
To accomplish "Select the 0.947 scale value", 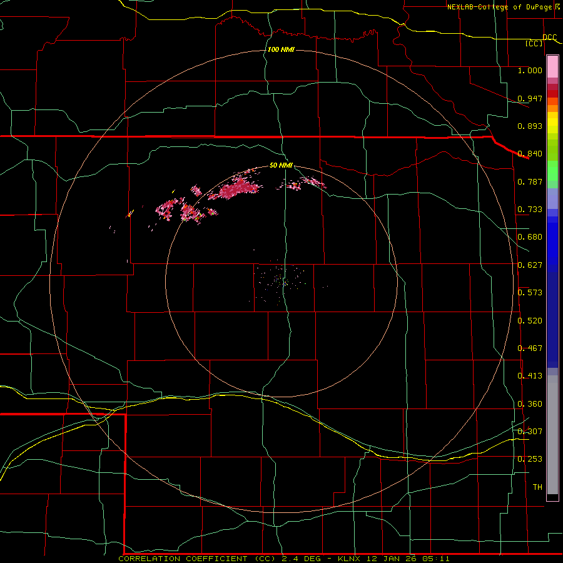I will point(530,98).
